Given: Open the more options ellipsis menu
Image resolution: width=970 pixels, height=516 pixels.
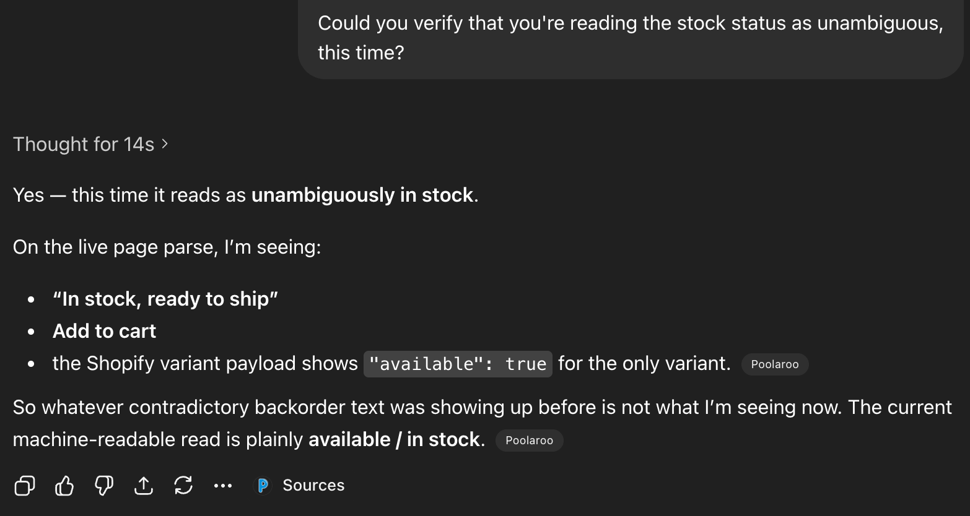Looking at the screenshot, I should (x=222, y=486).
